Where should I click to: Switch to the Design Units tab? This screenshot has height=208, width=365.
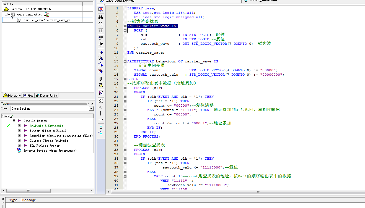46,96
